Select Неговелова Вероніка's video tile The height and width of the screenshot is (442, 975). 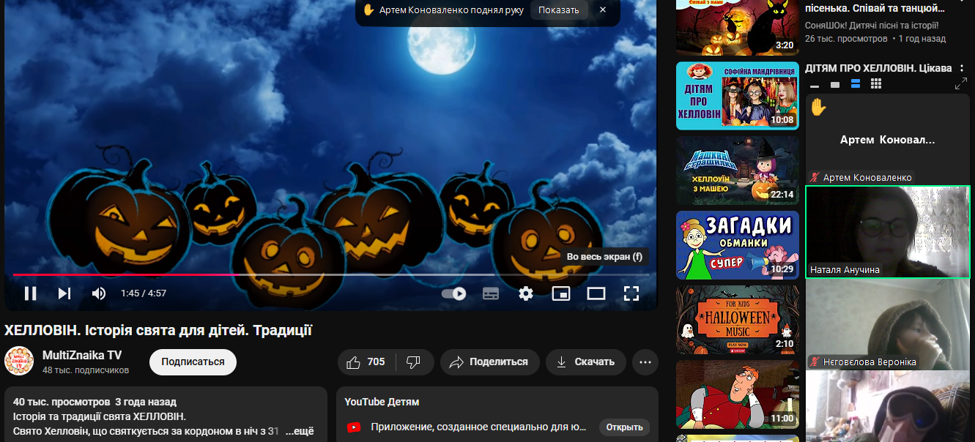888,325
